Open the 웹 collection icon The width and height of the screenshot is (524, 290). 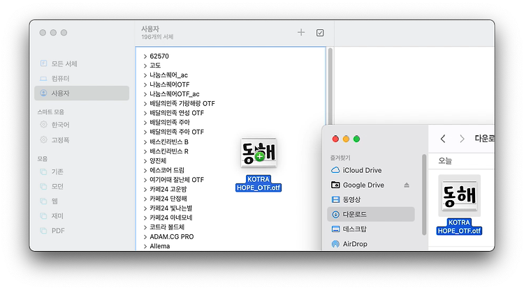(43, 201)
